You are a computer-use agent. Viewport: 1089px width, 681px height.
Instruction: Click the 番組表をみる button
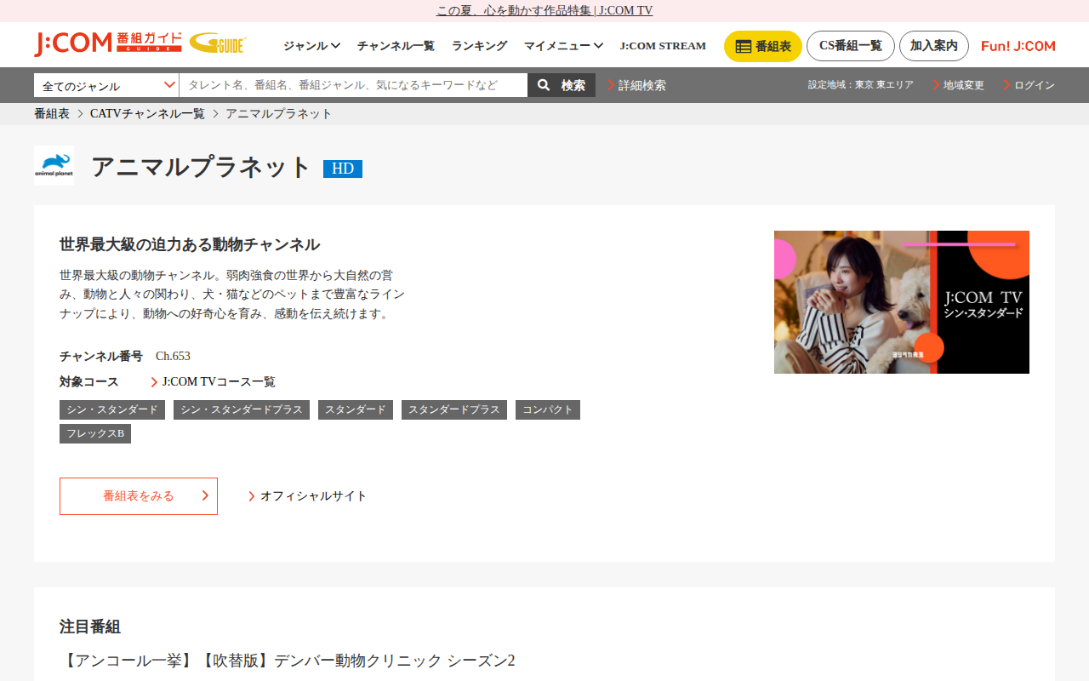click(139, 496)
